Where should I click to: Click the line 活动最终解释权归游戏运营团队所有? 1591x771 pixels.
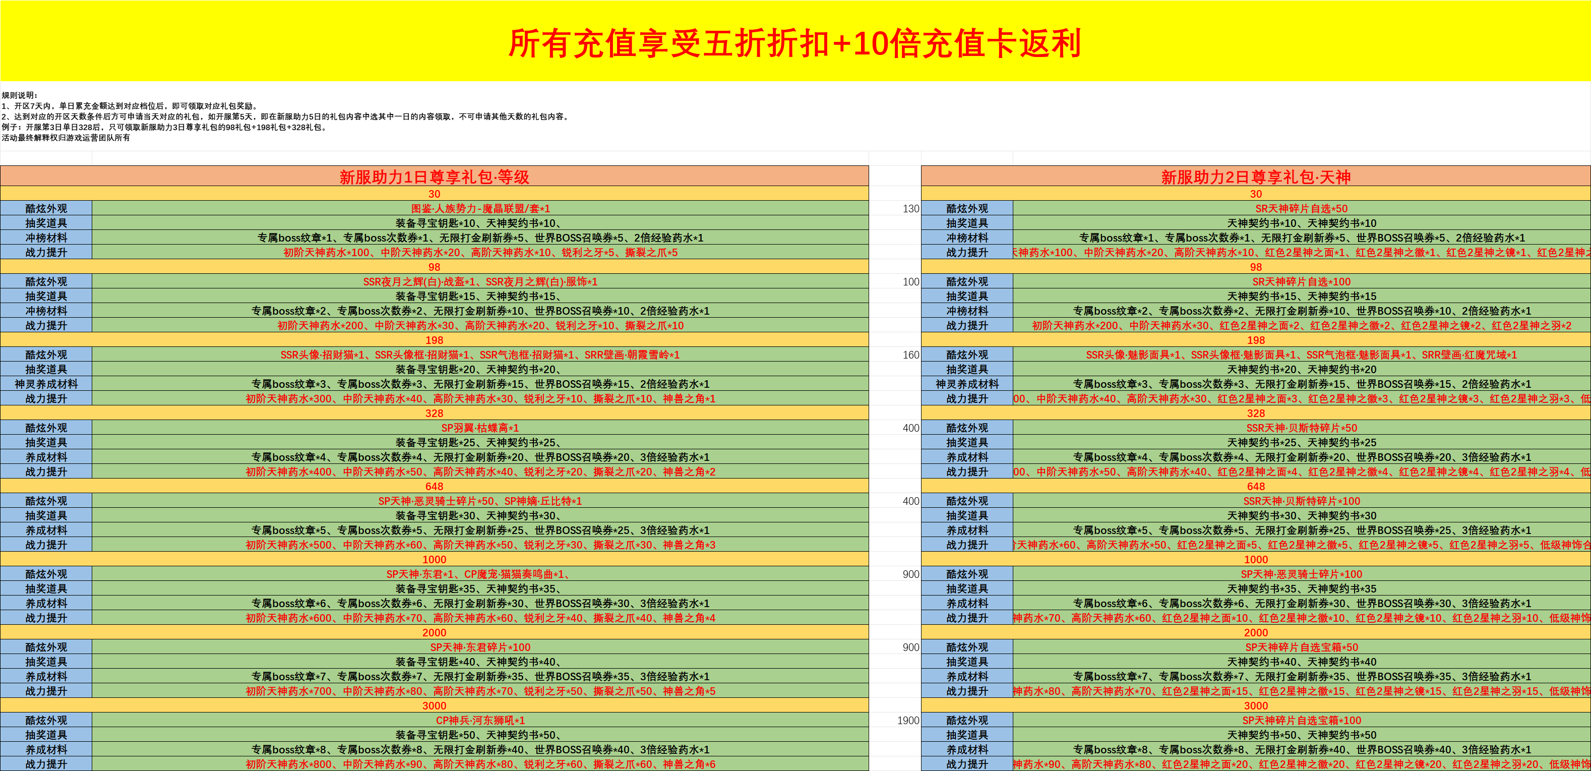[66, 138]
